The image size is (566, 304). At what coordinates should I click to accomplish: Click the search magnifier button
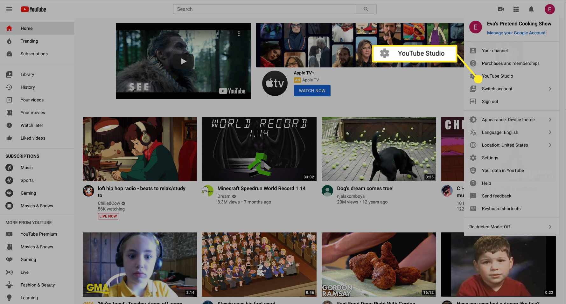(x=366, y=9)
